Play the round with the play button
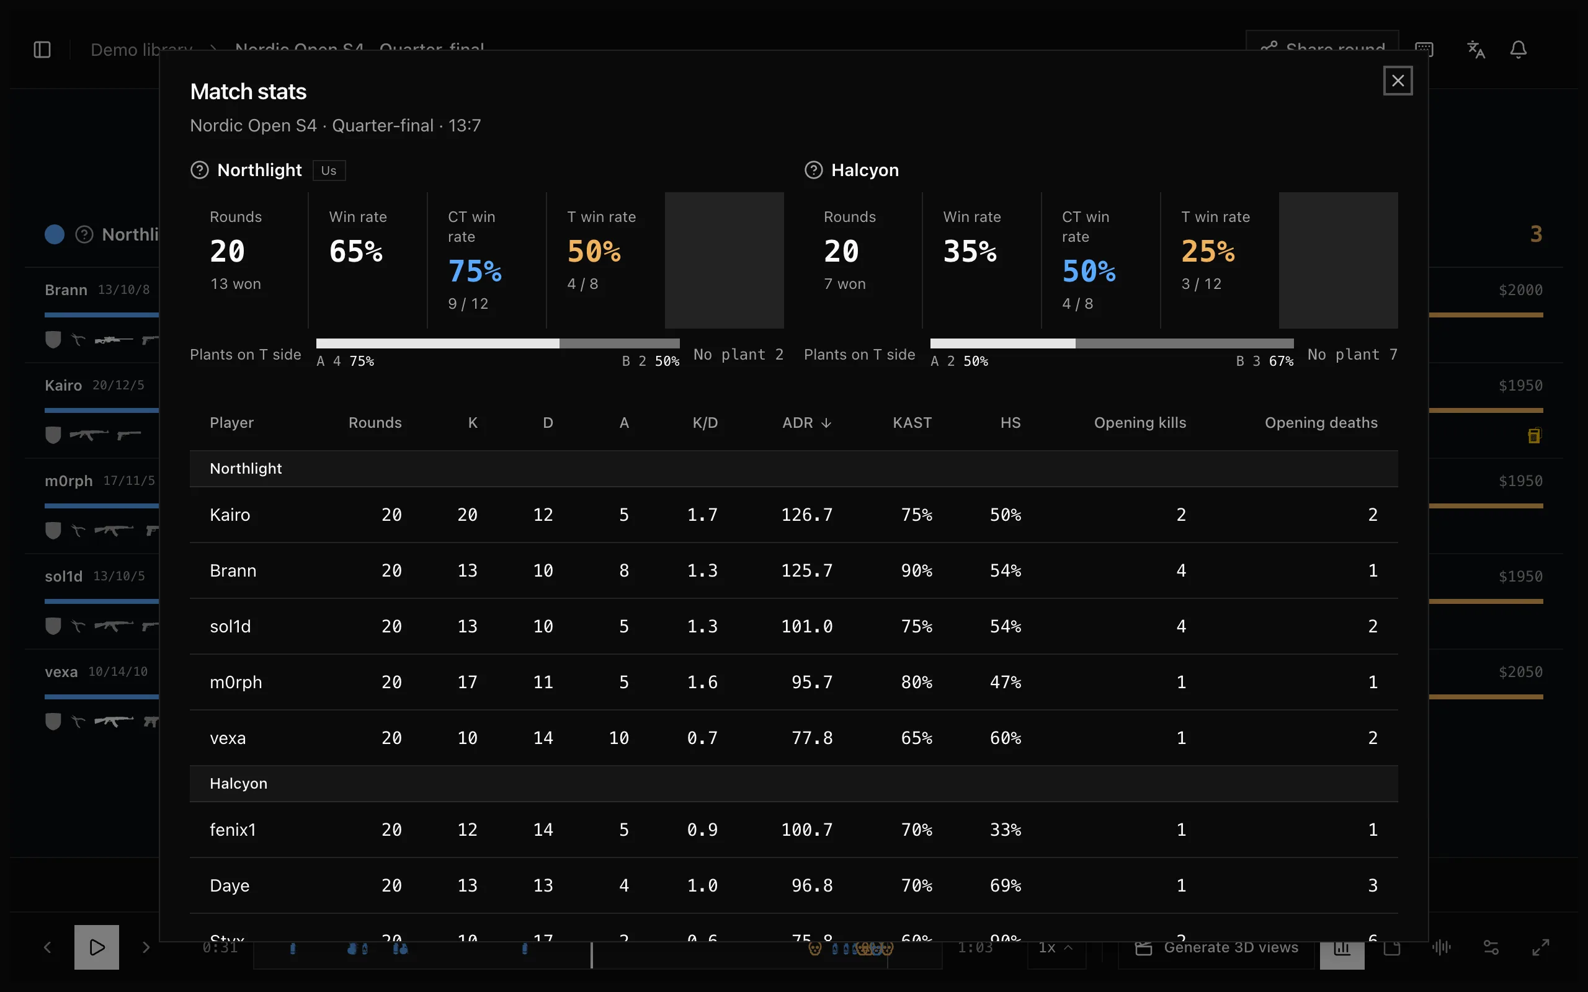Image resolution: width=1588 pixels, height=992 pixels. tap(97, 947)
